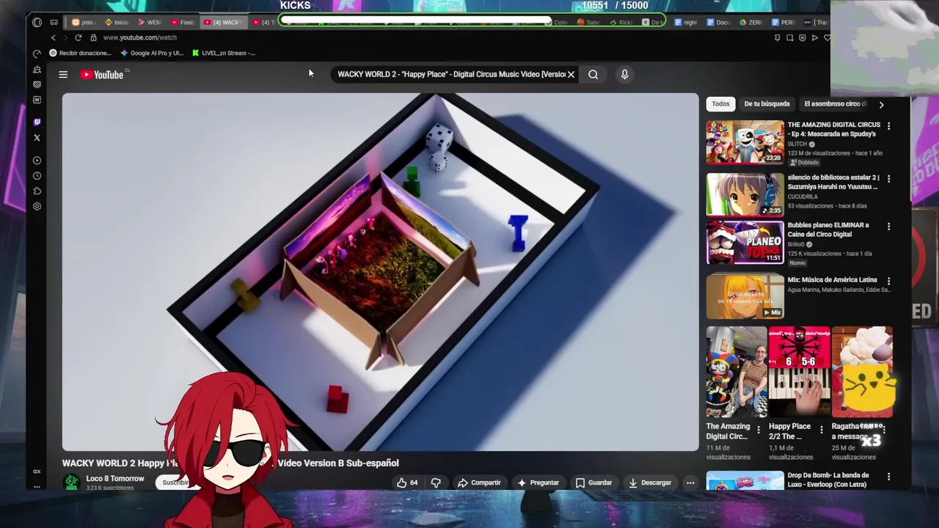Open the sidebar player icon
The height and width of the screenshot is (528, 939).
point(37,161)
